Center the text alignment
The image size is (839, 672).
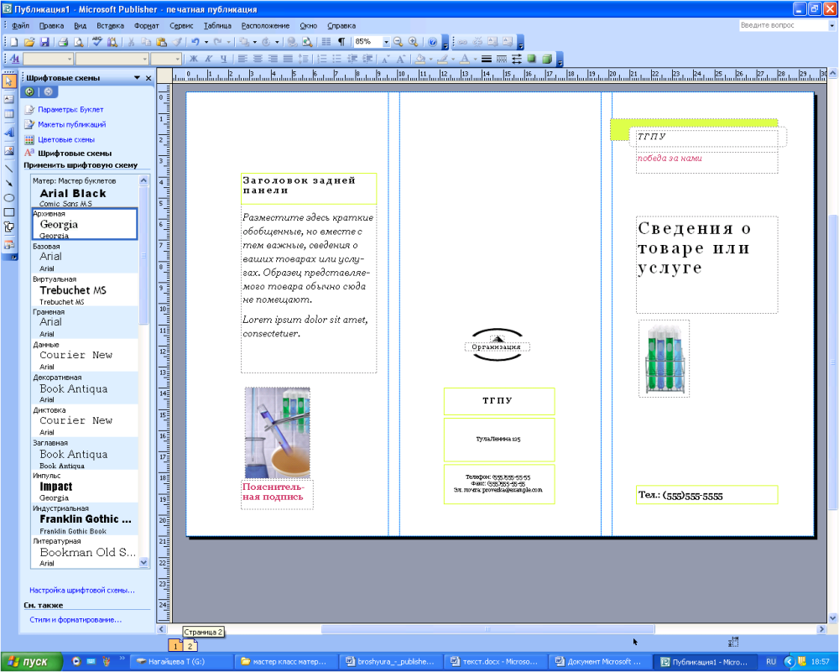[x=258, y=59]
